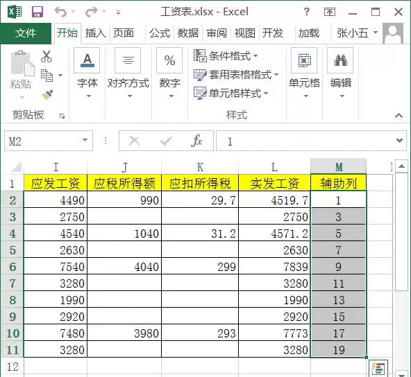Click the 编辑 binoculars icon

tap(340, 60)
